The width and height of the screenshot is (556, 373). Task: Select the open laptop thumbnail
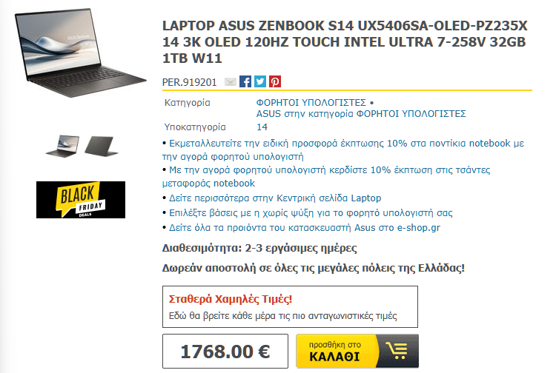click(x=63, y=146)
